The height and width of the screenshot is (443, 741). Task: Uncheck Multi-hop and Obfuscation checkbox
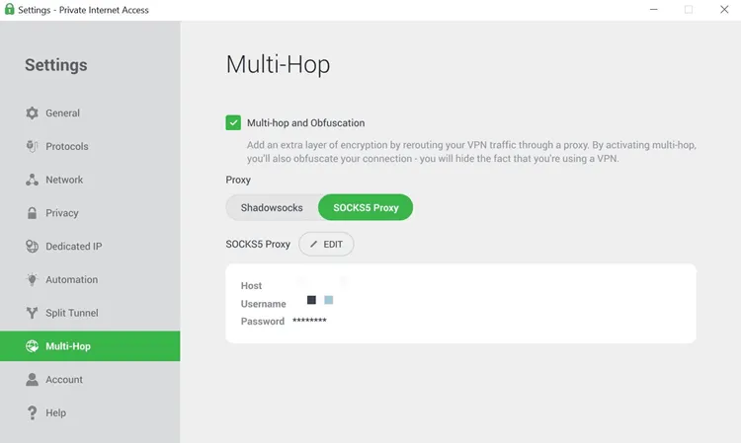point(233,123)
